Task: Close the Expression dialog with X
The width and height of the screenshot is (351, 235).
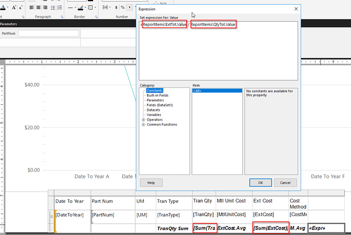Action: 296,9
